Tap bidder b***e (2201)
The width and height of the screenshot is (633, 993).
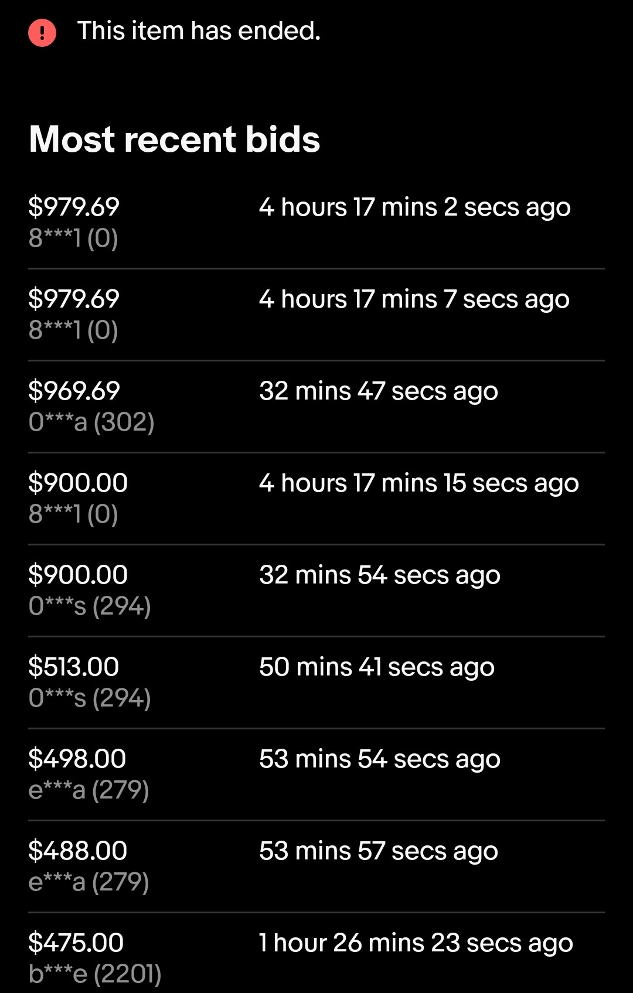click(x=95, y=974)
